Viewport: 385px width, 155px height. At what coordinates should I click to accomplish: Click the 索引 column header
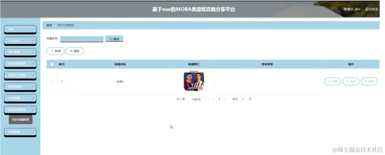62,64
